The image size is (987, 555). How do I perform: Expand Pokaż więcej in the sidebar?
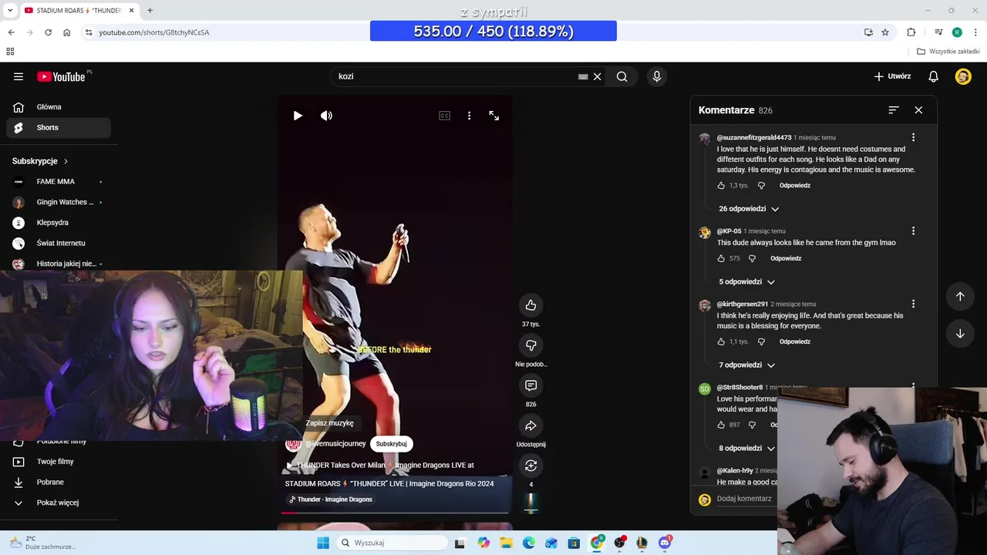59,503
